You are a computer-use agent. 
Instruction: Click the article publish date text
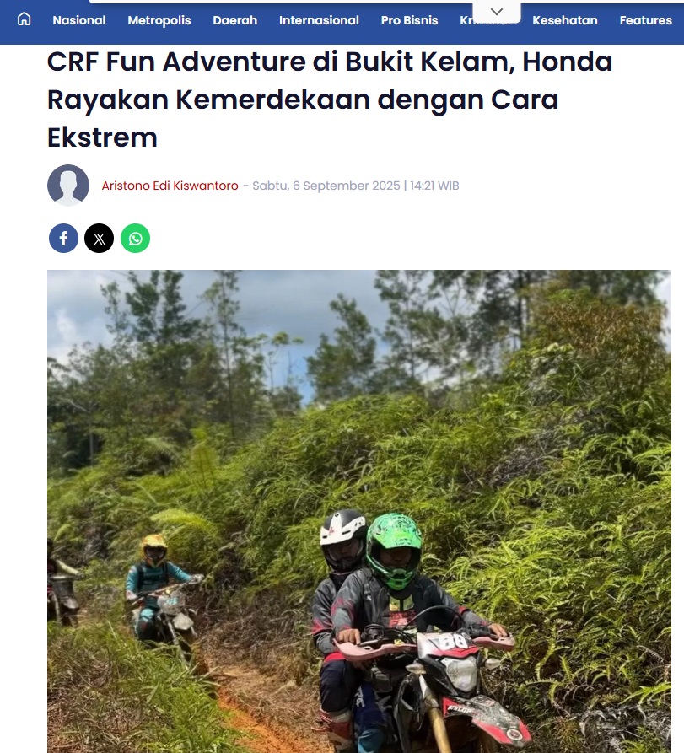[356, 186]
